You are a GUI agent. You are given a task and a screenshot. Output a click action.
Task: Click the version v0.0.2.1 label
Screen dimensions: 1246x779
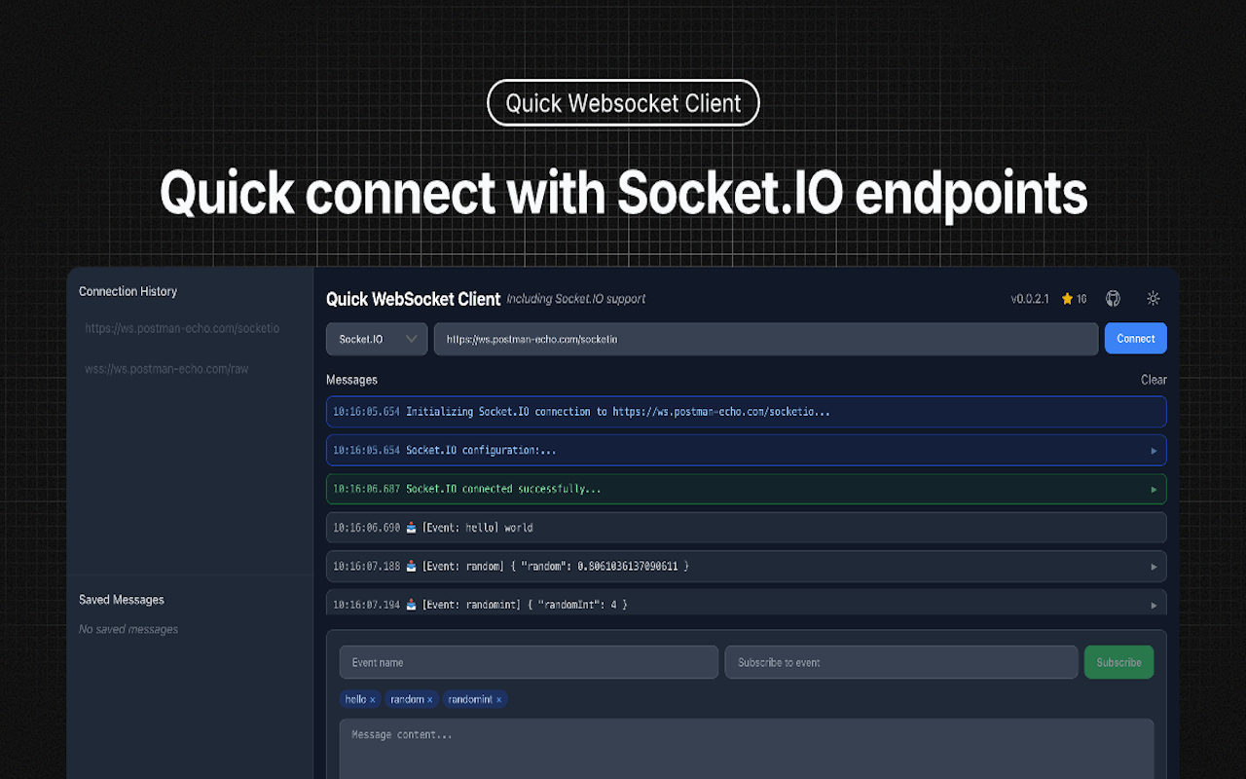pos(1030,299)
